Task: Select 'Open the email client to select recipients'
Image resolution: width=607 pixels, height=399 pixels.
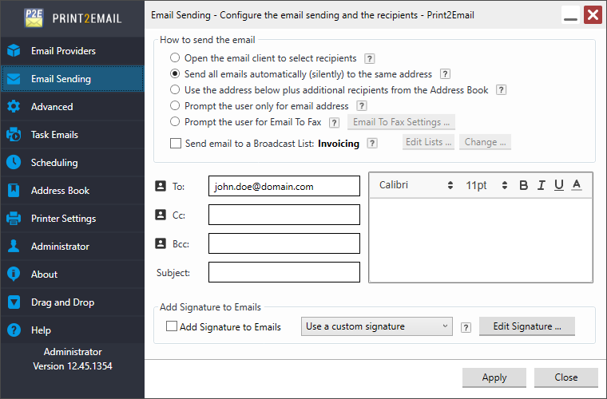Action: tap(175, 58)
